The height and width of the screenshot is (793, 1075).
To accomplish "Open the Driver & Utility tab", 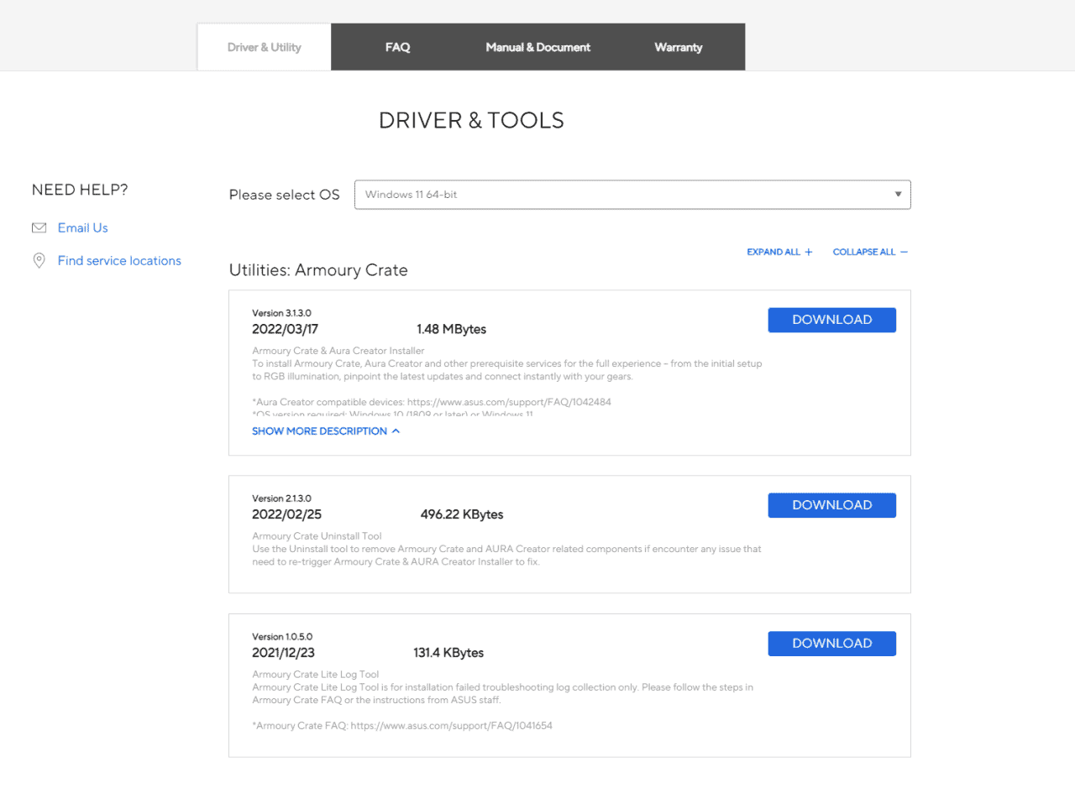I will click(x=265, y=47).
